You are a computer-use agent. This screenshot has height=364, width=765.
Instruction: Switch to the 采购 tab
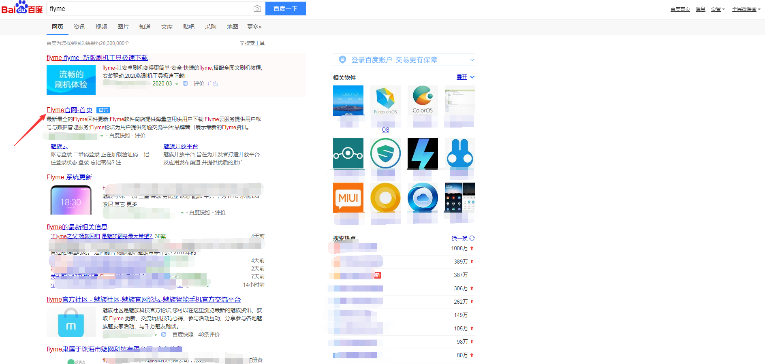pyautogui.click(x=211, y=27)
